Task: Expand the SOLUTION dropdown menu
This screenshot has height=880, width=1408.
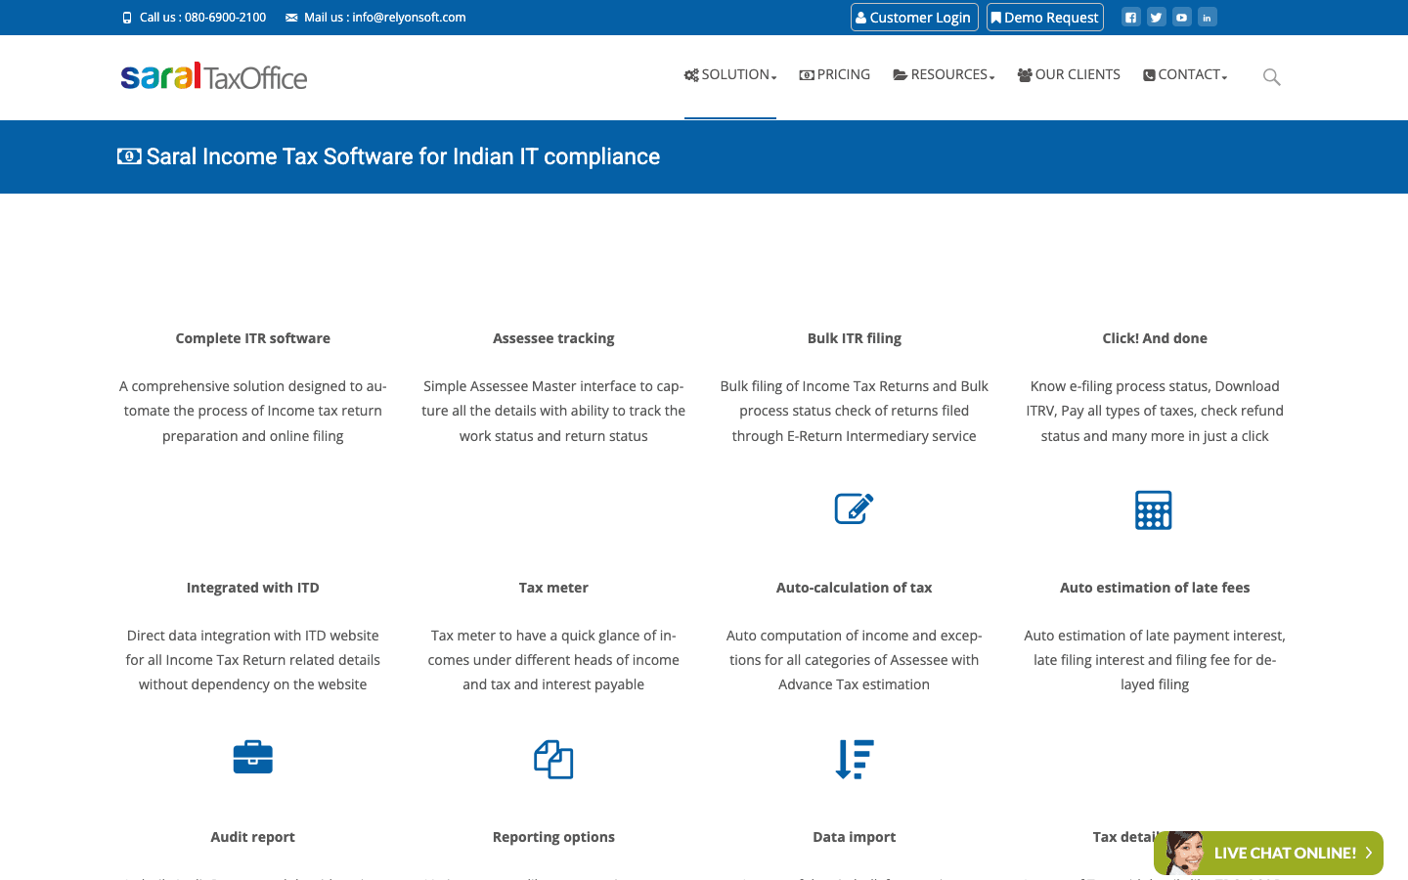Action: (730, 74)
